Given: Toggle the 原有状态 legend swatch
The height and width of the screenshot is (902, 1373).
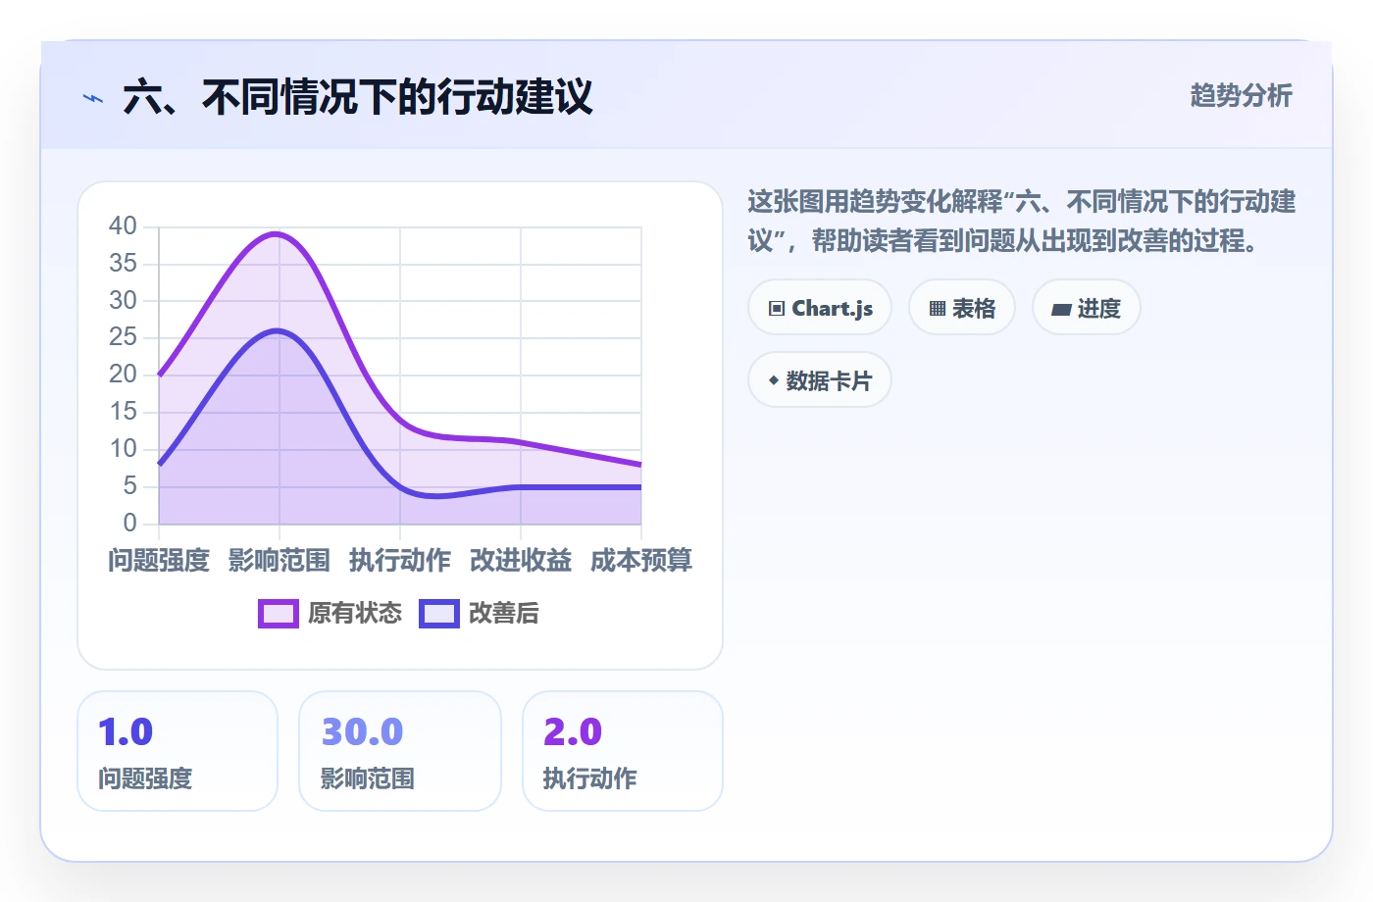Looking at the screenshot, I should [x=279, y=614].
